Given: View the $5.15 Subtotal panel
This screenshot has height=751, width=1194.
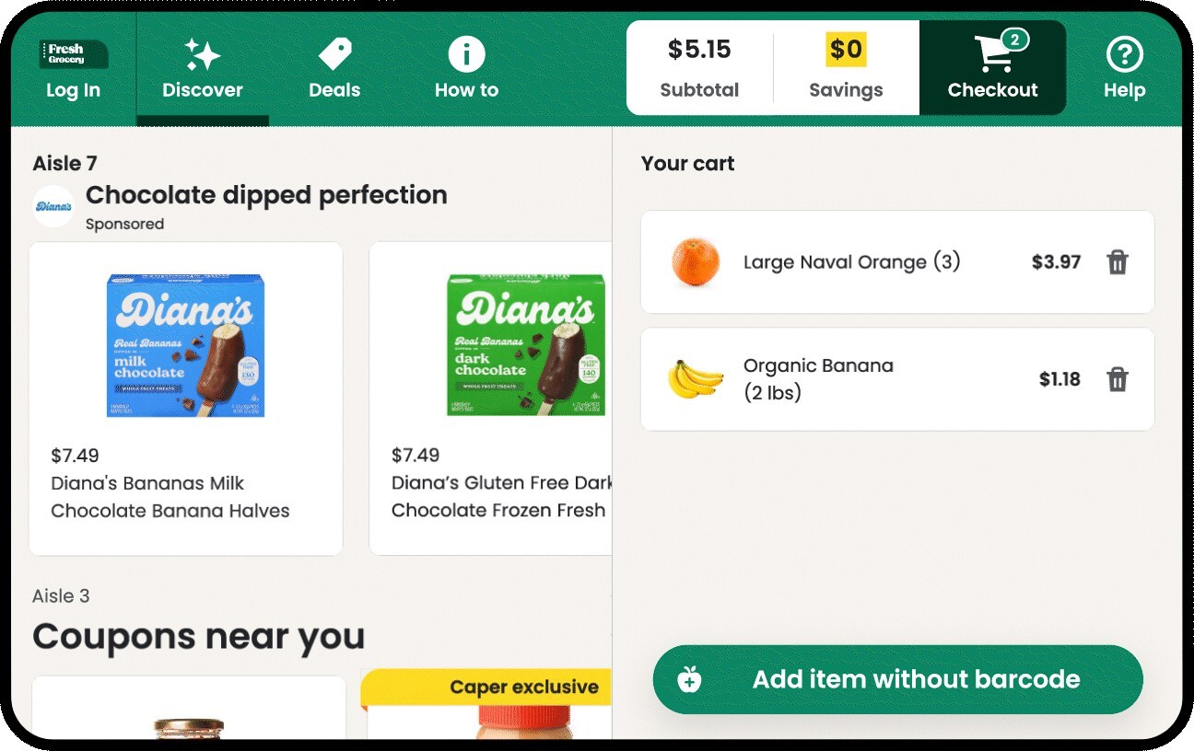Looking at the screenshot, I should (x=699, y=67).
